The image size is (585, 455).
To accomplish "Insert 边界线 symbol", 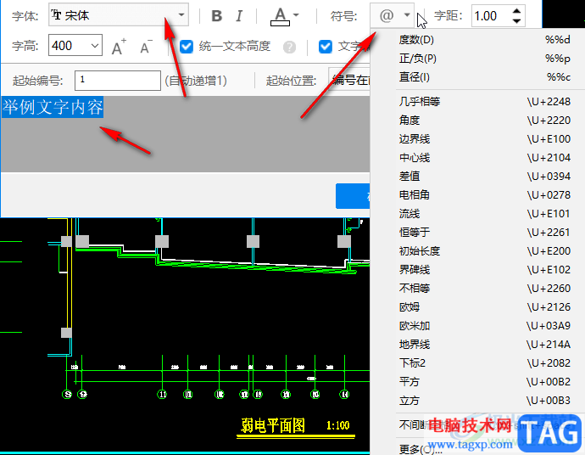I will 484,139.
